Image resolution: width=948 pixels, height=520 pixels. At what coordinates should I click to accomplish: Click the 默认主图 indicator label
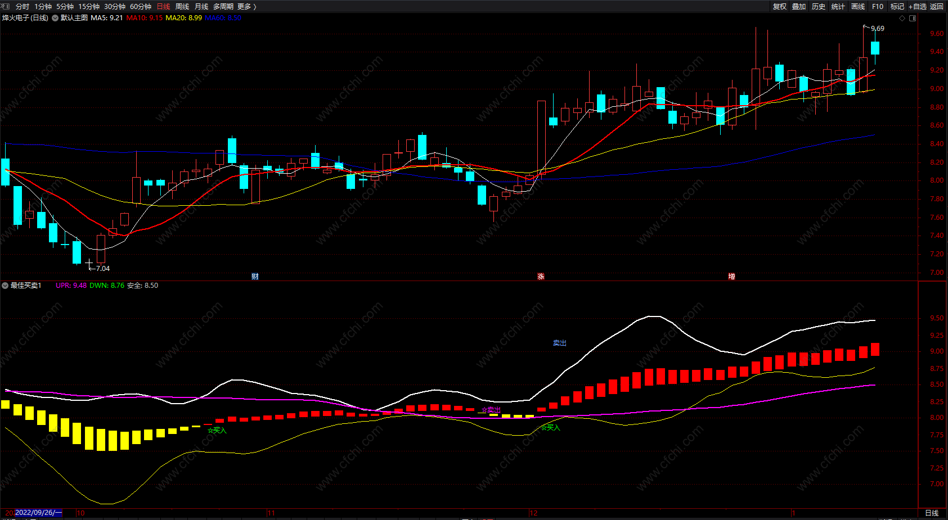pos(74,18)
